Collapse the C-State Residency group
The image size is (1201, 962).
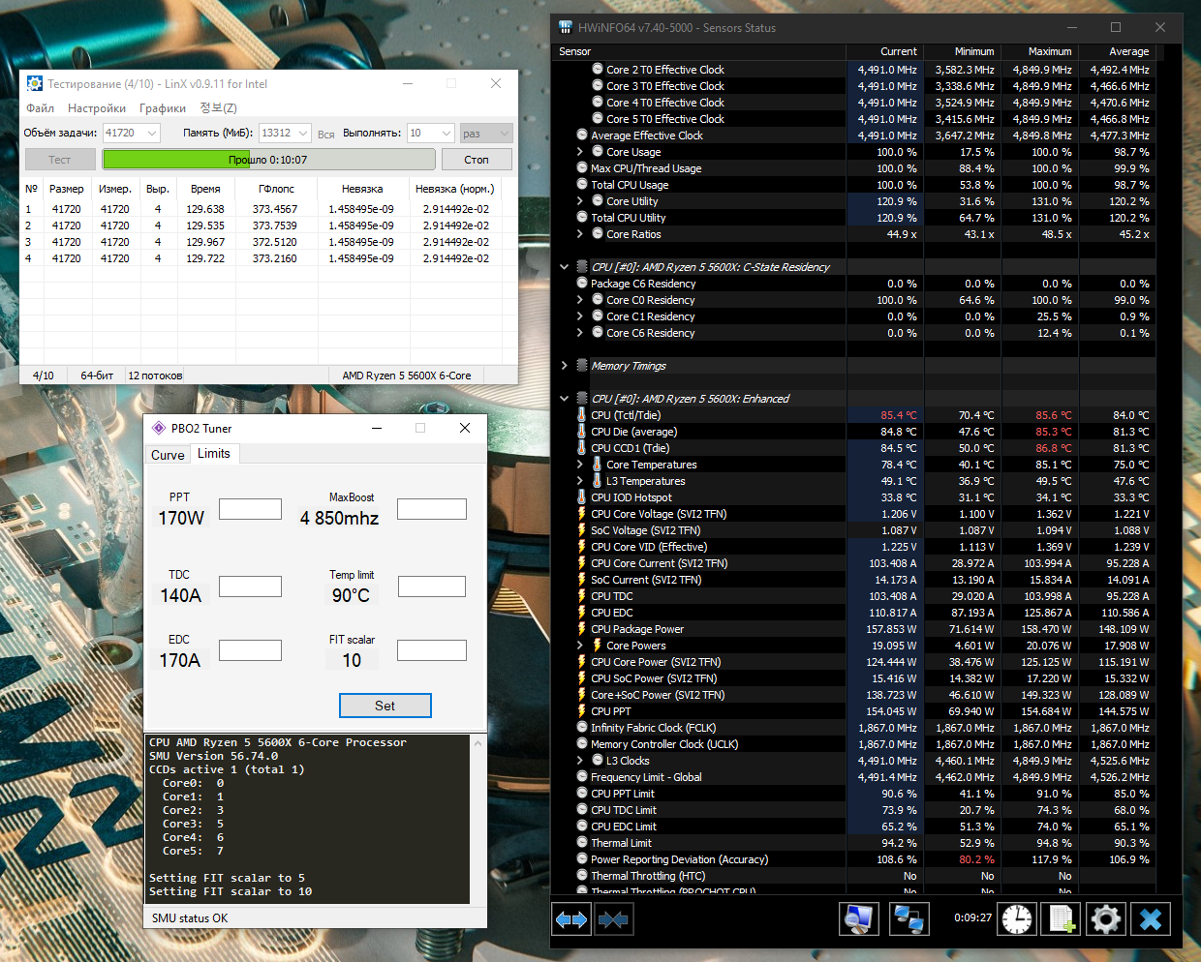coord(565,267)
